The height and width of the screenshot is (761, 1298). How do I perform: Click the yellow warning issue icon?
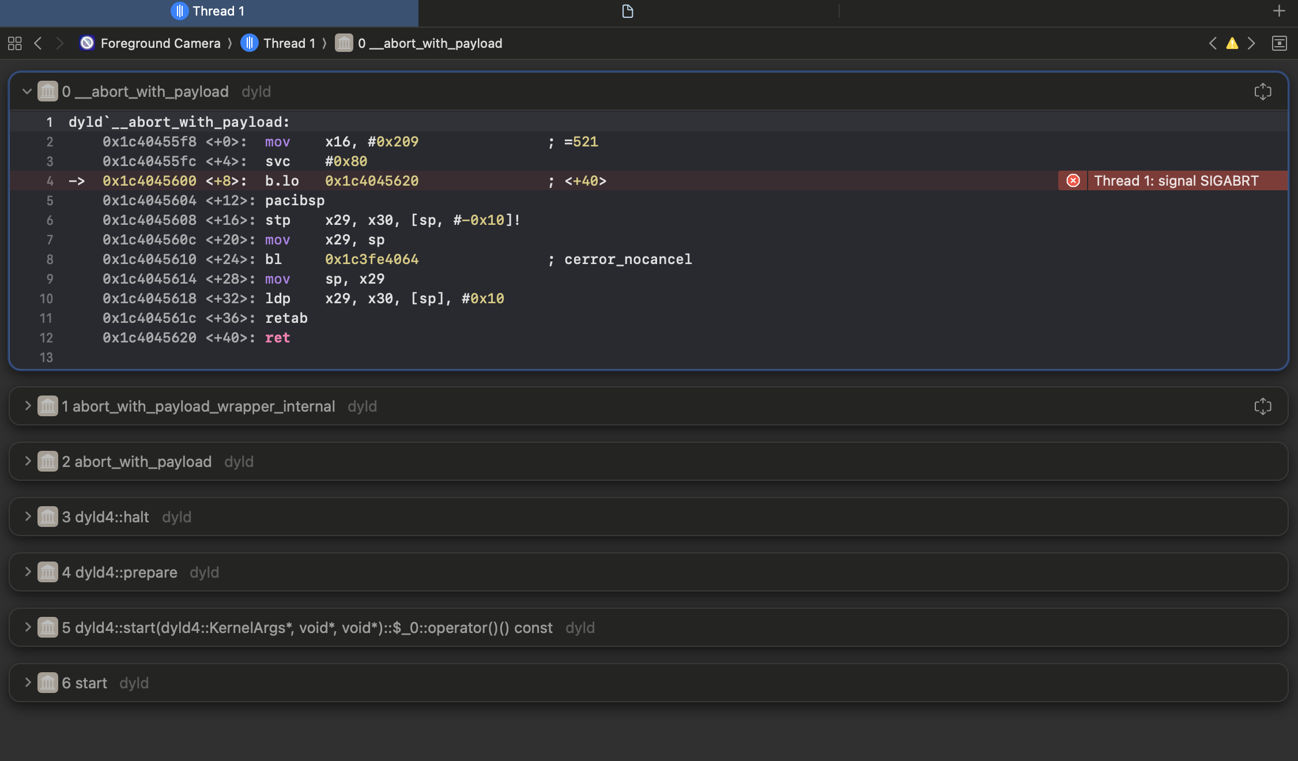1232,43
